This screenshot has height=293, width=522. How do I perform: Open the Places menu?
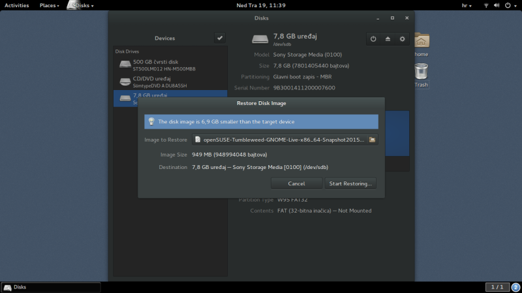(x=49, y=5)
